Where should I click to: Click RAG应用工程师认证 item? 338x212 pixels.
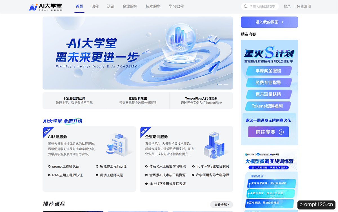click(x=65, y=175)
